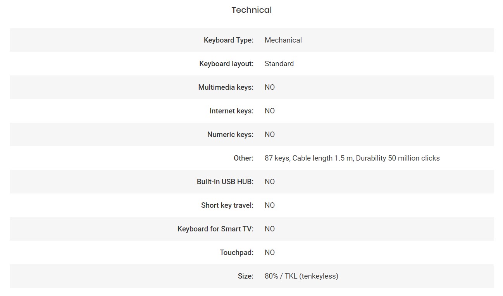The height and width of the screenshot is (296, 503).
Task: Click the Other specification label
Action: [243, 158]
